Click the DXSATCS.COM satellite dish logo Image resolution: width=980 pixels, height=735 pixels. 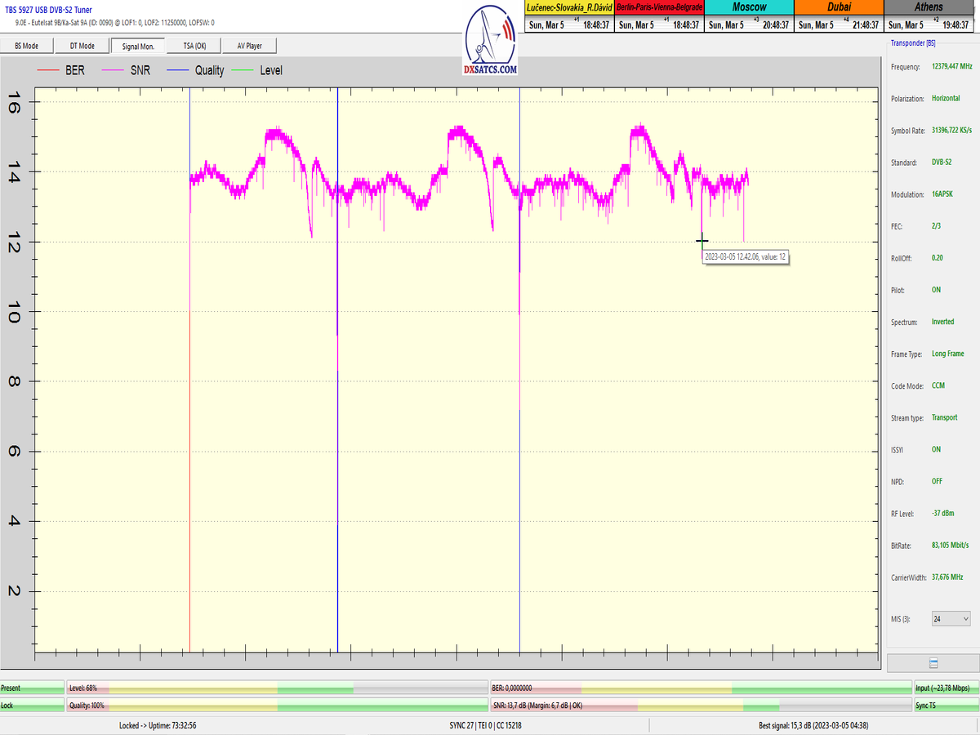[x=491, y=41]
